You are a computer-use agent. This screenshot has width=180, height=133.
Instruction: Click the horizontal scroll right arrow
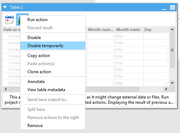coord(166,89)
